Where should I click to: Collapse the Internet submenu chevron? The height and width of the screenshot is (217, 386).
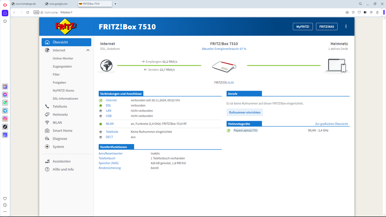click(x=88, y=50)
